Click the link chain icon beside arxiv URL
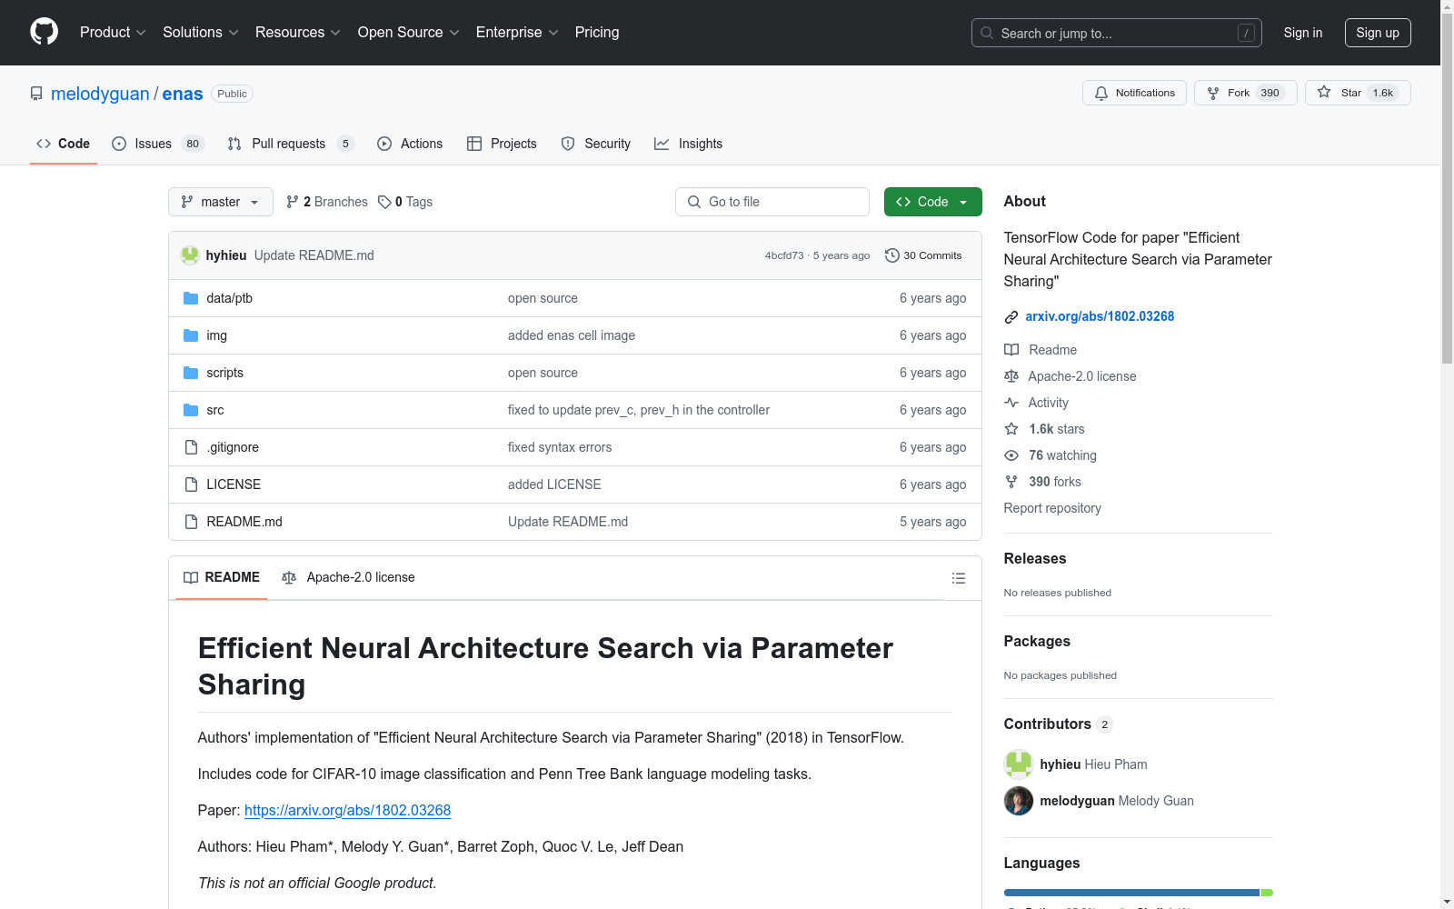Screen dimensions: 1454x909 [x=1011, y=316]
